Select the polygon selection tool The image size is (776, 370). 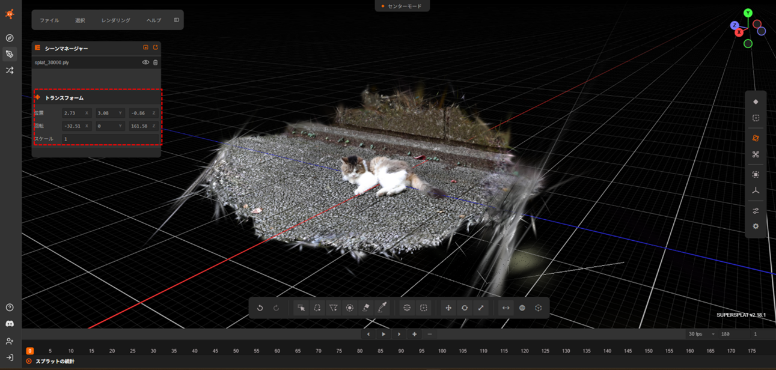(x=333, y=308)
